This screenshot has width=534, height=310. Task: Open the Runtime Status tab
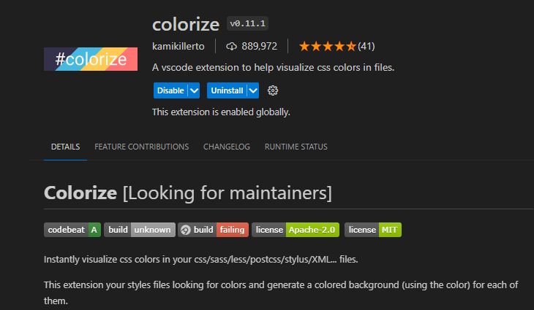[296, 147]
